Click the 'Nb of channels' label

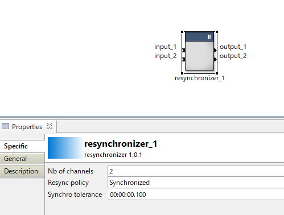(71, 171)
